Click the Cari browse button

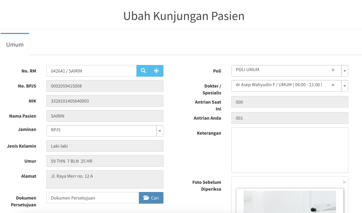coord(151,198)
